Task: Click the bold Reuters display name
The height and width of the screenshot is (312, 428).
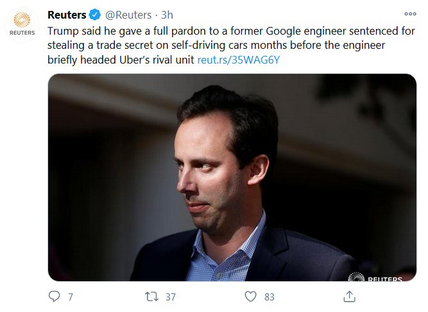Action: tap(68, 14)
